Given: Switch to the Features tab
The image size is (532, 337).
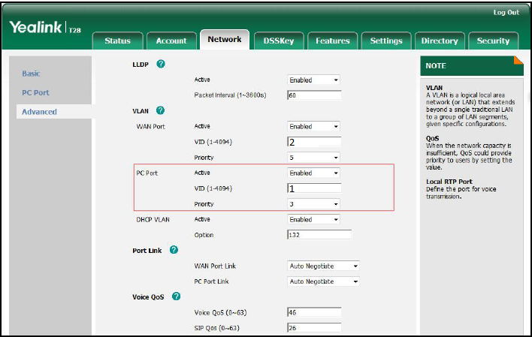Looking at the screenshot, I should (x=332, y=41).
